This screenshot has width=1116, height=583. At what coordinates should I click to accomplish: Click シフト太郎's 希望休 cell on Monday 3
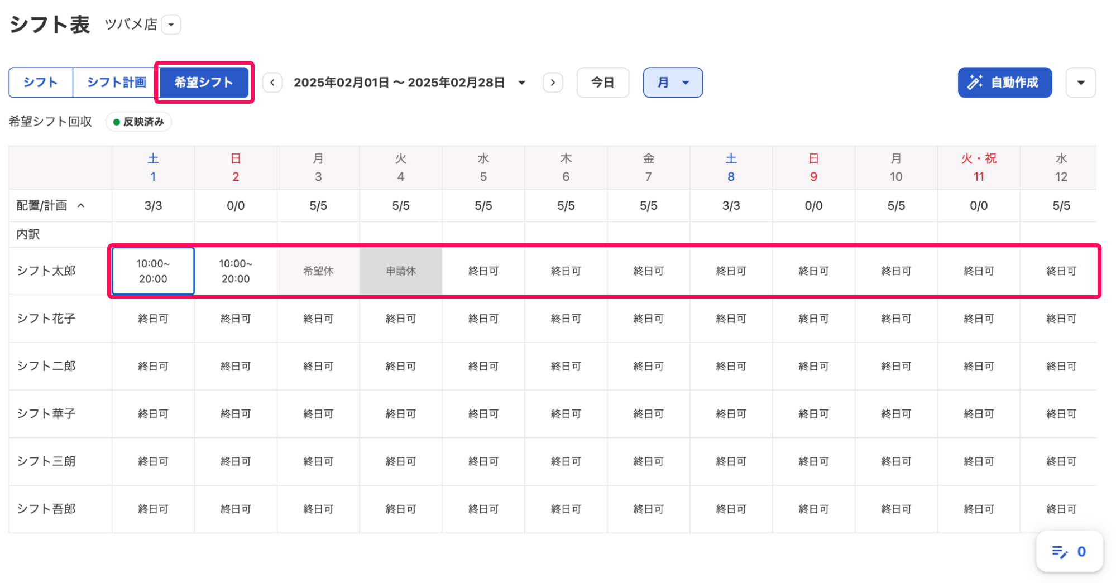(x=318, y=271)
